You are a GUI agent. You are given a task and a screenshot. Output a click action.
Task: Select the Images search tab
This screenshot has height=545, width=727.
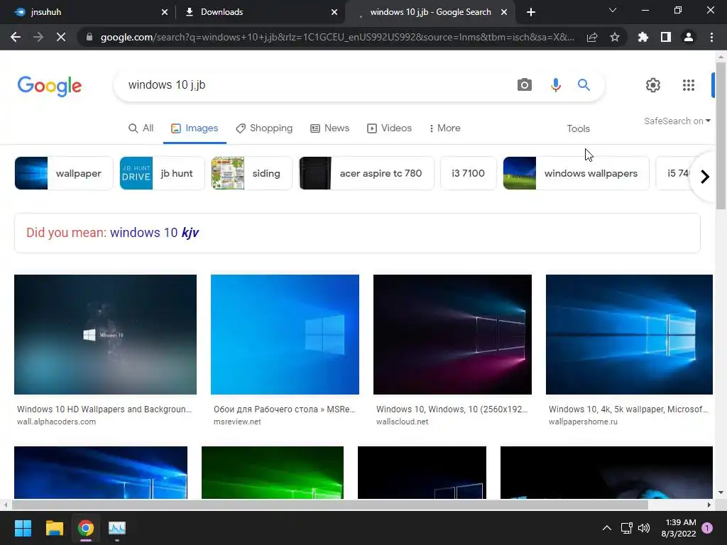coord(195,128)
